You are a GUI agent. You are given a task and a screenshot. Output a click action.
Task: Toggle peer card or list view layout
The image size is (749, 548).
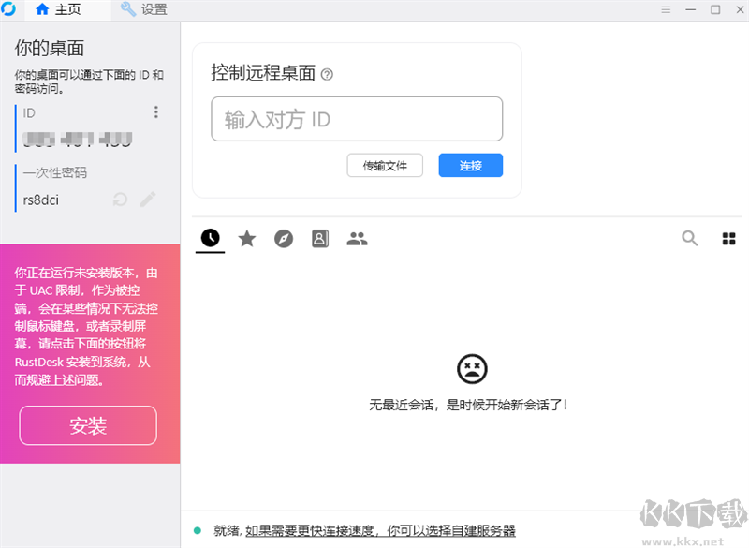pyautogui.click(x=728, y=238)
